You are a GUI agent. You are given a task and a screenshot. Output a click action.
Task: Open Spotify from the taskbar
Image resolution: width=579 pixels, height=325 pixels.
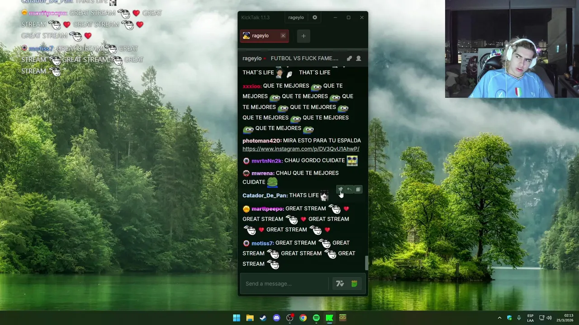pyautogui.click(x=316, y=318)
